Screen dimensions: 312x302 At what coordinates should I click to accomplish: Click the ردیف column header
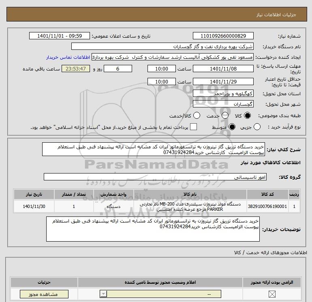tap(294, 194)
